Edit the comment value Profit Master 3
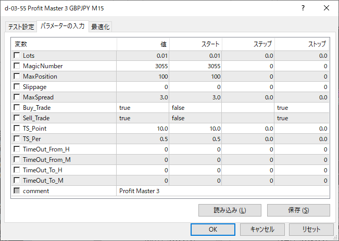Screen dimensions: 339x241 coord(223,191)
